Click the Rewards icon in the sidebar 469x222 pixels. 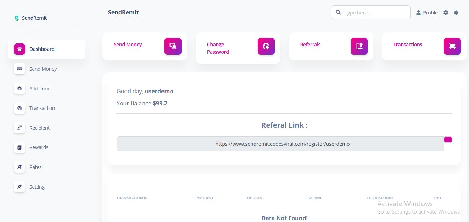coord(19,147)
